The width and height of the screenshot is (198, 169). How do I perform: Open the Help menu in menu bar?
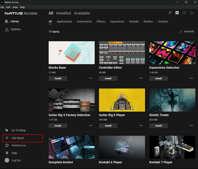[x=22, y=7]
